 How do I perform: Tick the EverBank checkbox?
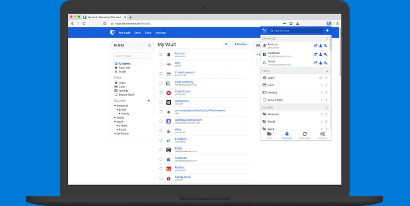(x=161, y=140)
